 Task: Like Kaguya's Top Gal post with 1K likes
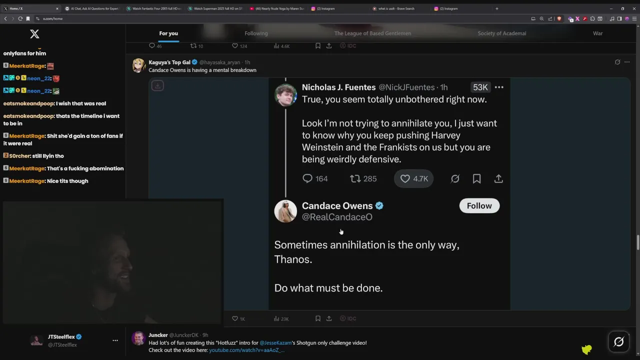pyautogui.click(x=238, y=318)
